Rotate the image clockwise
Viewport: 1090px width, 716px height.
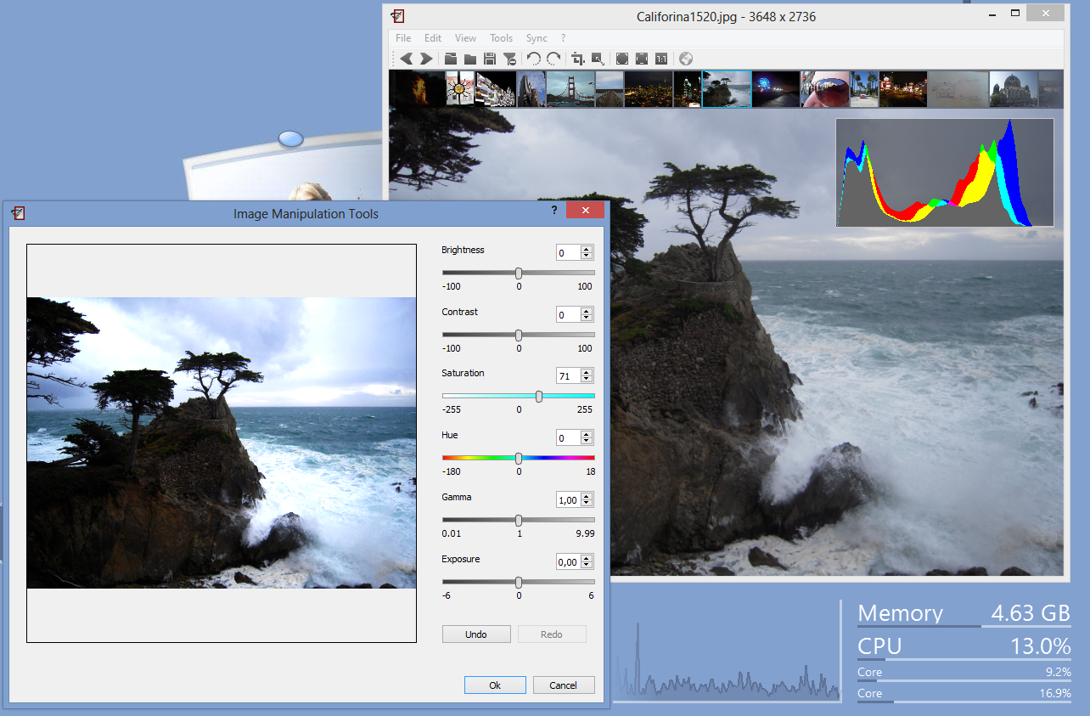(553, 59)
